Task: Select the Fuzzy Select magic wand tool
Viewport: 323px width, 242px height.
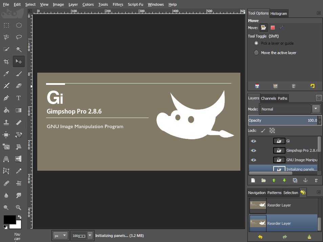Action: pyautogui.click(x=19, y=49)
